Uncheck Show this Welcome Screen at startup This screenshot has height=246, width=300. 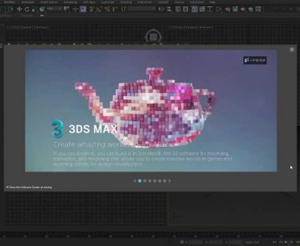click(7, 187)
